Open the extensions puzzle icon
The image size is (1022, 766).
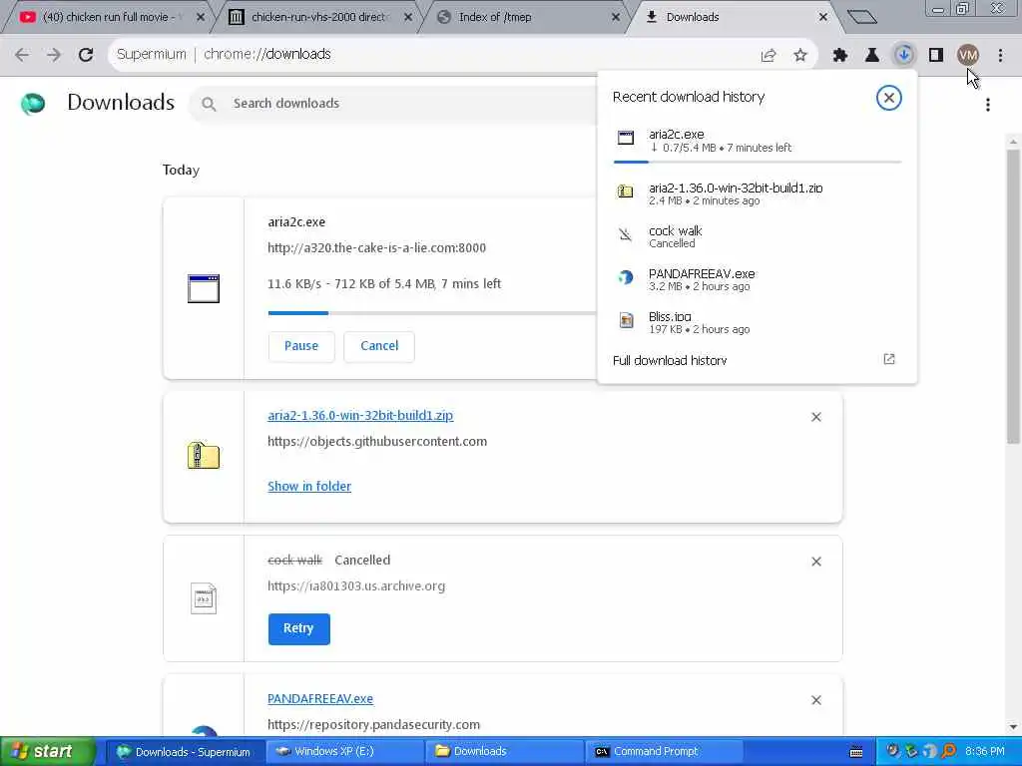pyautogui.click(x=840, y=56)
